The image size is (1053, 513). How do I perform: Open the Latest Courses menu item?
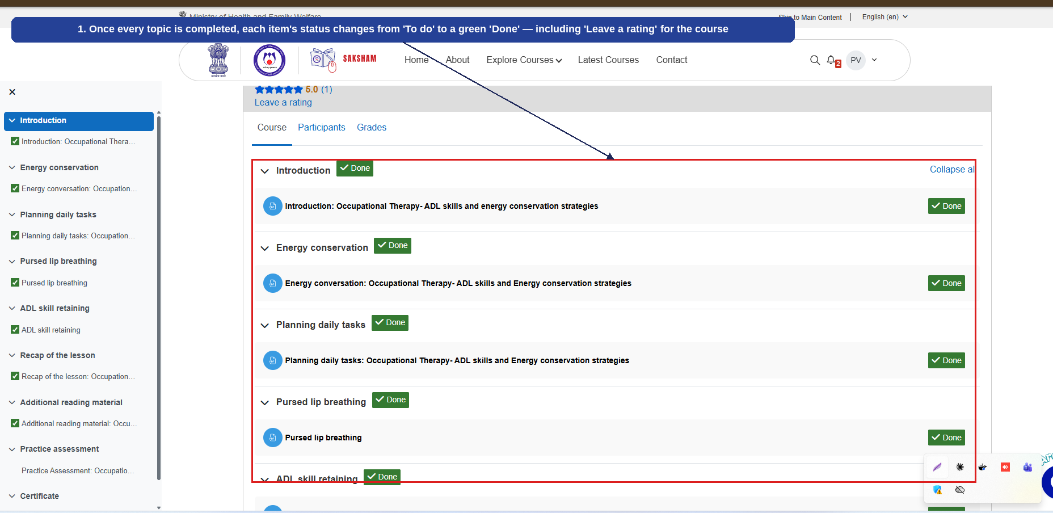(608, 60)
